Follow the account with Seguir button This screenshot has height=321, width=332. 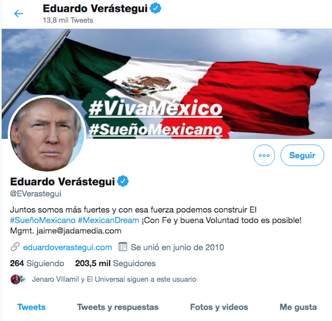point(302,155)
